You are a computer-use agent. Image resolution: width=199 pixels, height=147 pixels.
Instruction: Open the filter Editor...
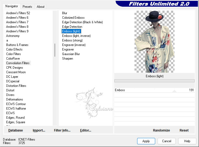86,130
